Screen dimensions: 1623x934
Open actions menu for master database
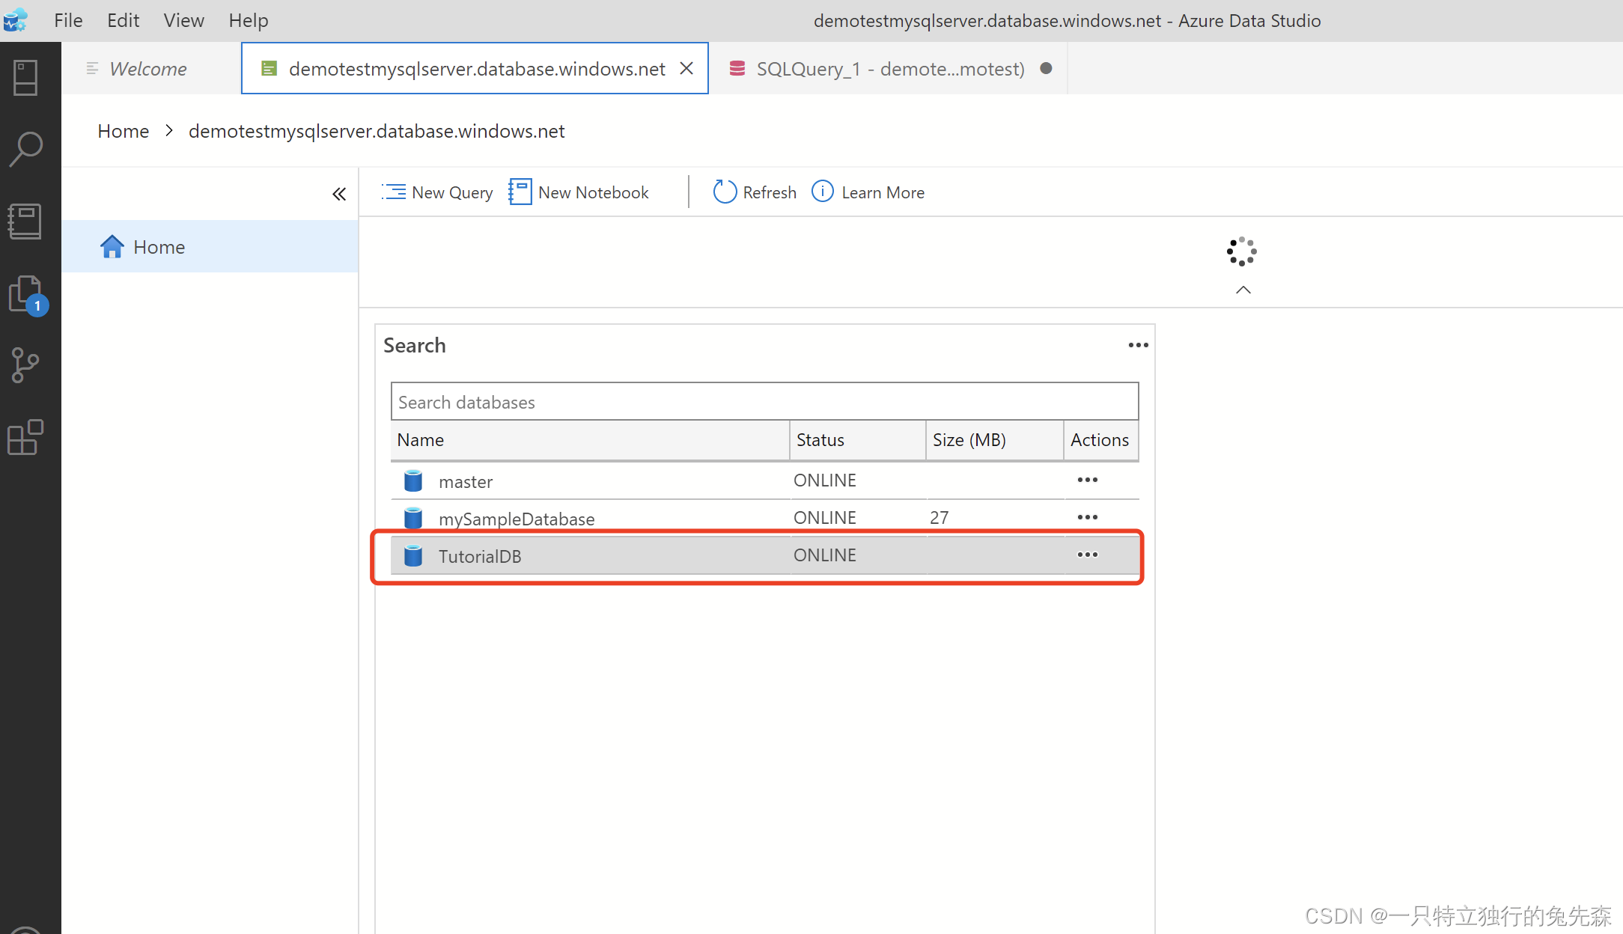point(1087,480)
